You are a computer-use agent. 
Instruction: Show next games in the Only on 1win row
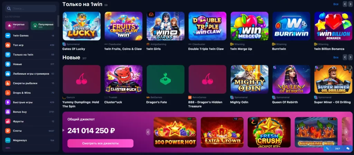[x=350, y=4]
